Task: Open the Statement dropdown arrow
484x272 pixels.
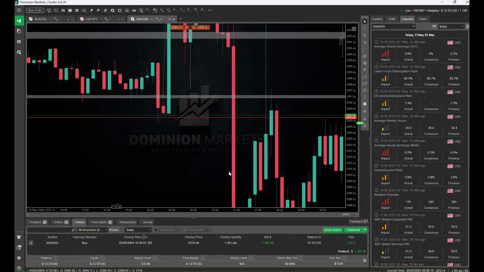Action: coord(365,230)
